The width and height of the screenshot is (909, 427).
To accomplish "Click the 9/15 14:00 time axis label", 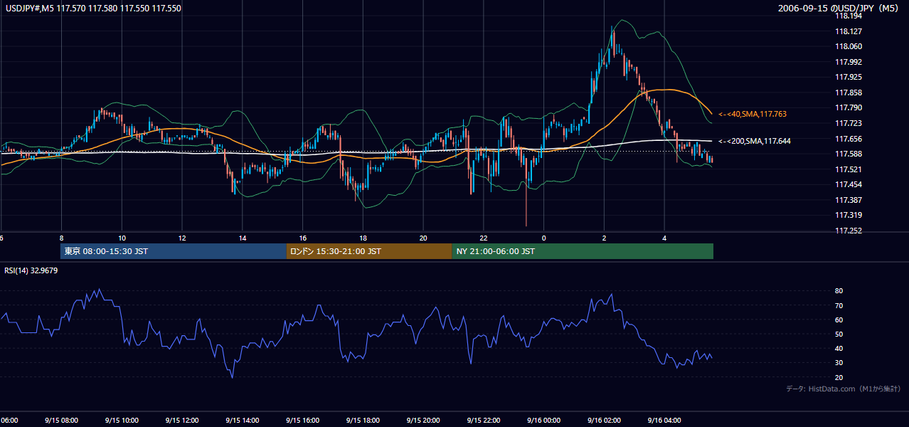I will tap(243, 420).
